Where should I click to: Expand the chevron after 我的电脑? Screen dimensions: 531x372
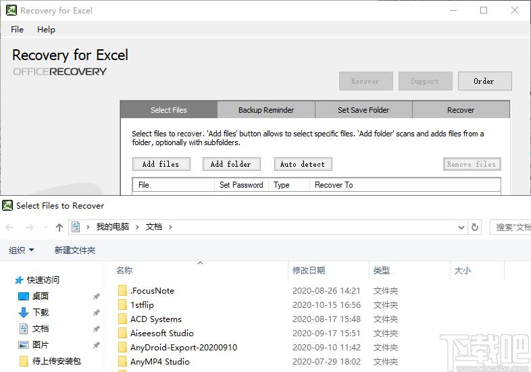tap(137, 227)
